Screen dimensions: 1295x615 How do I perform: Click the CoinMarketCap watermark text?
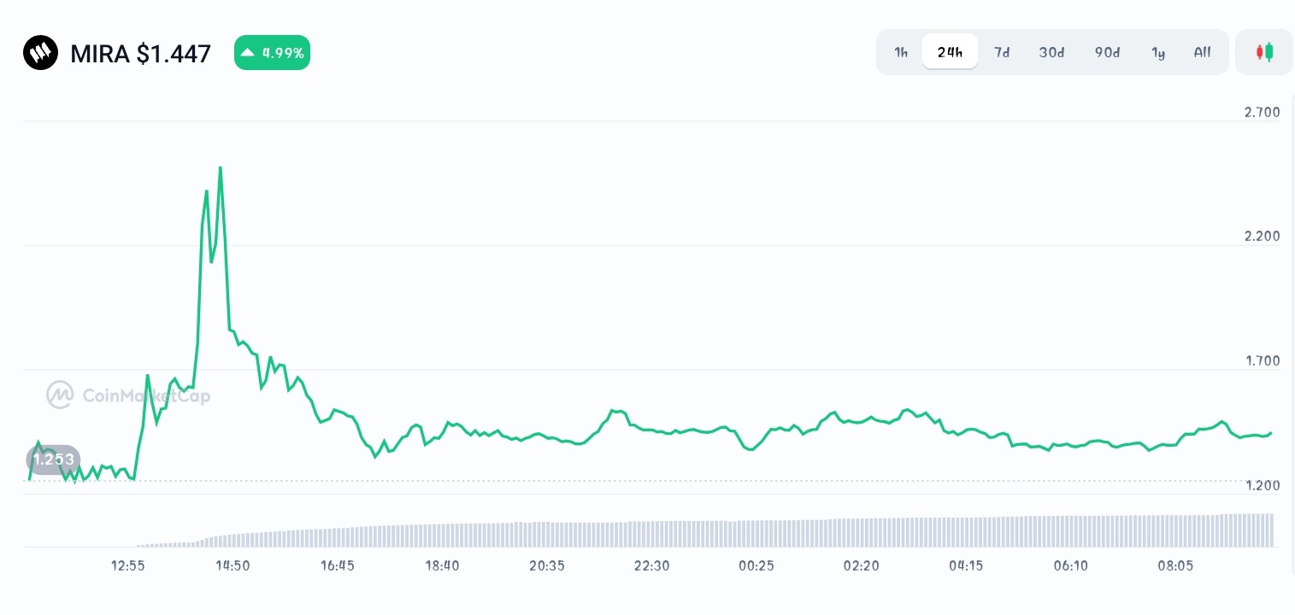click(x=146, y=395)
